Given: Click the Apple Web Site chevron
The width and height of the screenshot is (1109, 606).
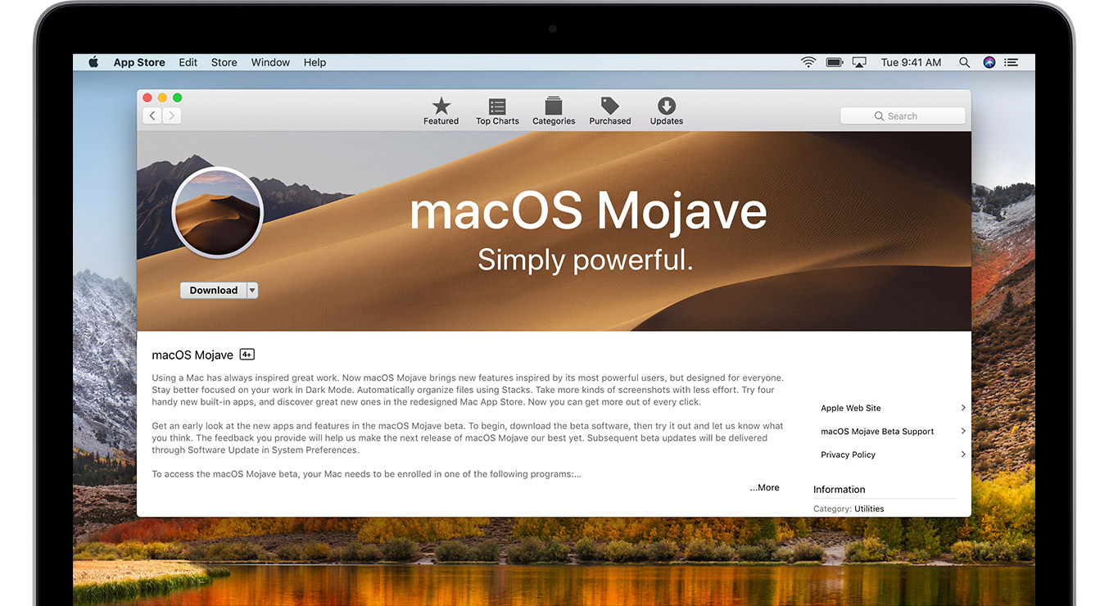Looking at the screenshot, I should (x=962, y=408).
